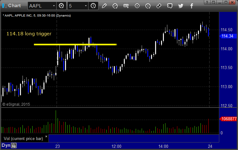Click the Chart window color bars icon
The image size is (238, 150).
click(x=4, y=6)
